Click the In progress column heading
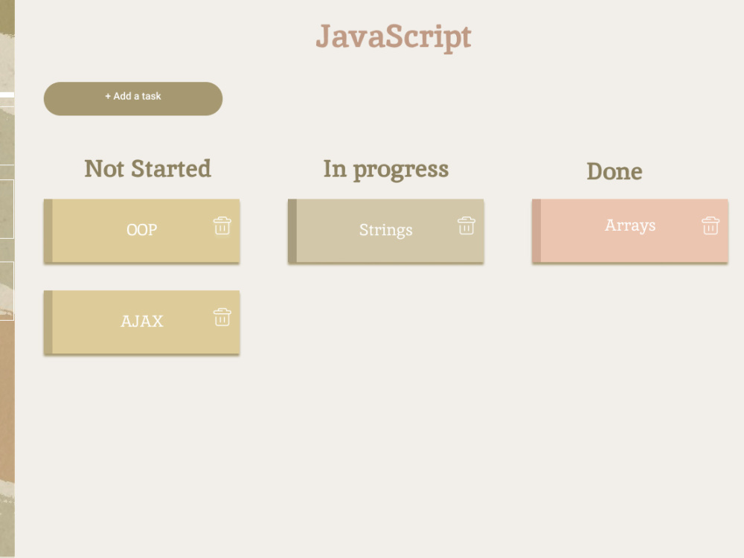This screenshot has height=558, width=744. pos(385,170)
